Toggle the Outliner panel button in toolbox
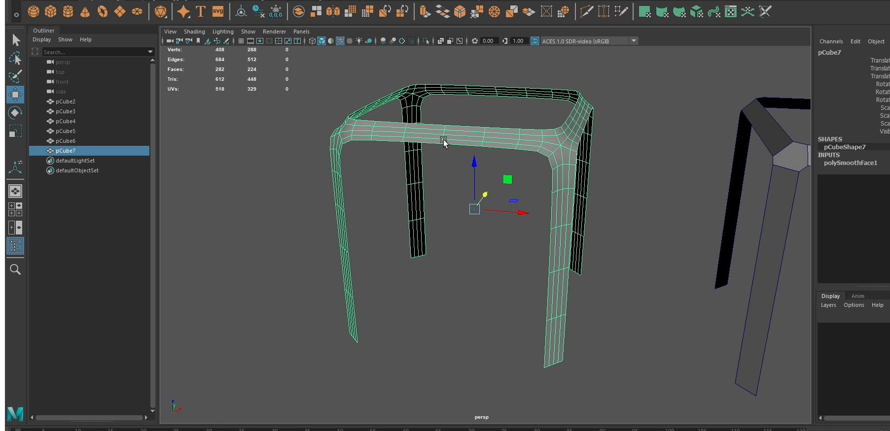The height and width of the screenshot is (431, 890). pyautogui.click(x=15, y=246)
